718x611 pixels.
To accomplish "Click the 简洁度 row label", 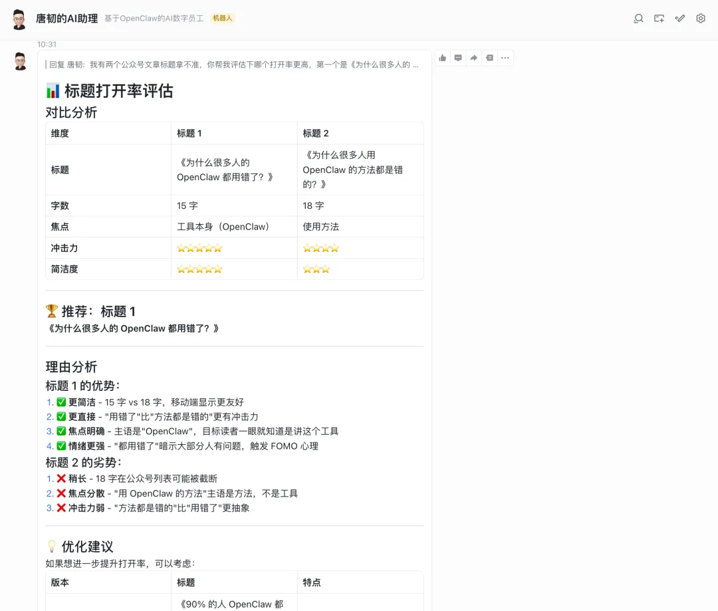I will pos(64,269).
